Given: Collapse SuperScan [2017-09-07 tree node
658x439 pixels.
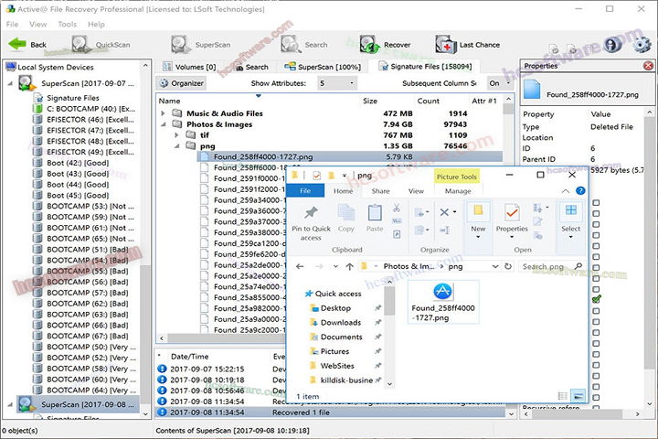Looking at the screenshot, I should pos(10,83).
